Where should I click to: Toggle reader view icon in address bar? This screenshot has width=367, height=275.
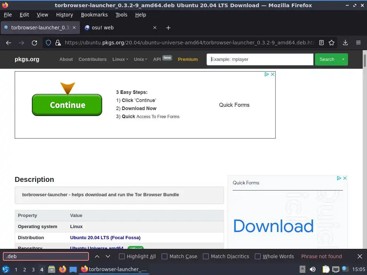click(321, 43)
